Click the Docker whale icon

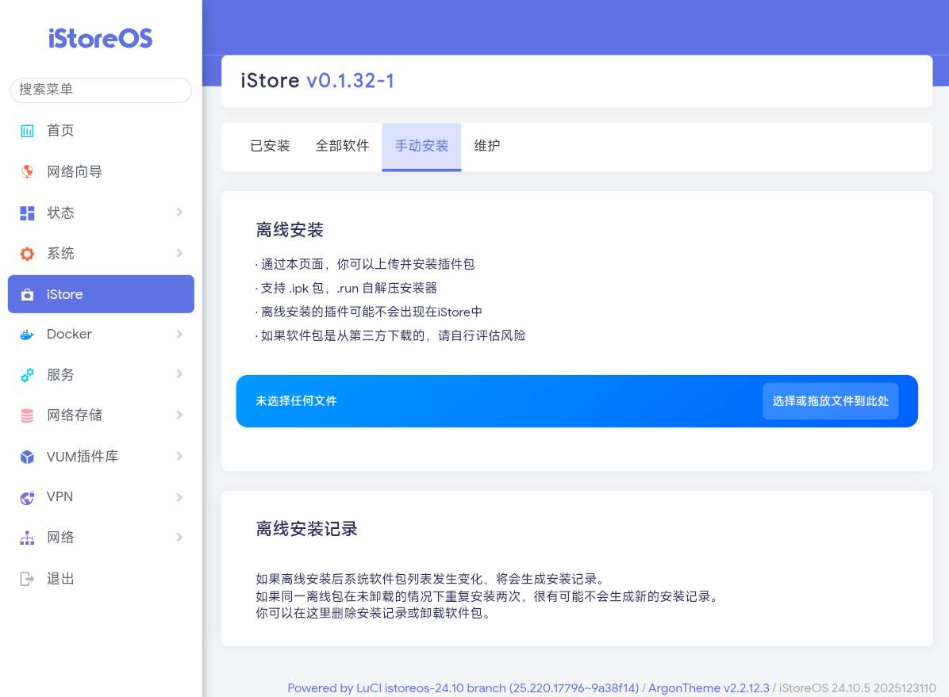click(27, 335)
